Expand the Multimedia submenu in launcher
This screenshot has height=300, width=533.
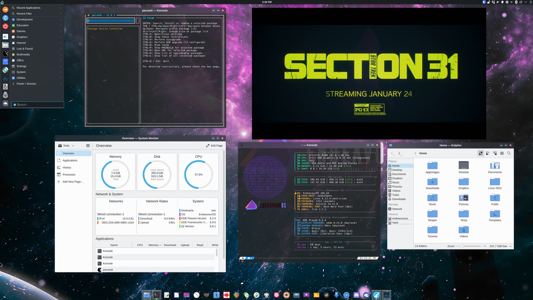(x=37, y=54)
